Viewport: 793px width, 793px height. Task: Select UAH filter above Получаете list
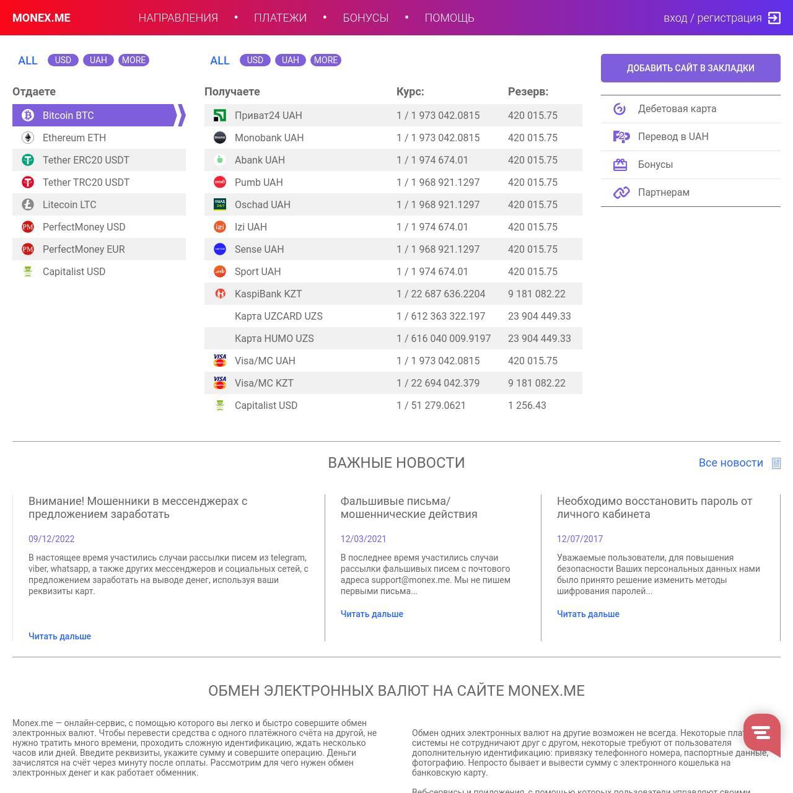coord(291,60)
